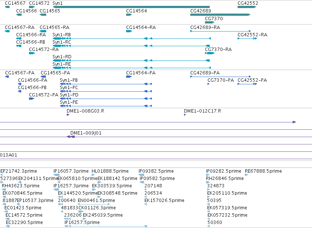Click transcript label CG14566-RB
This screenshot has width=312, height=228.
pos(30,42)
